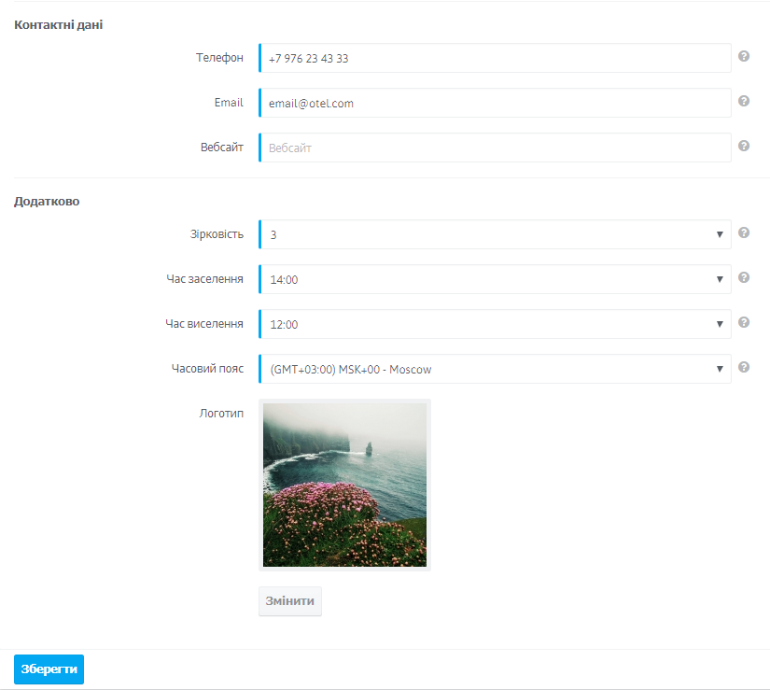
Task: Focus the Телефон input with +7 976 number
Action: point(495,58)
